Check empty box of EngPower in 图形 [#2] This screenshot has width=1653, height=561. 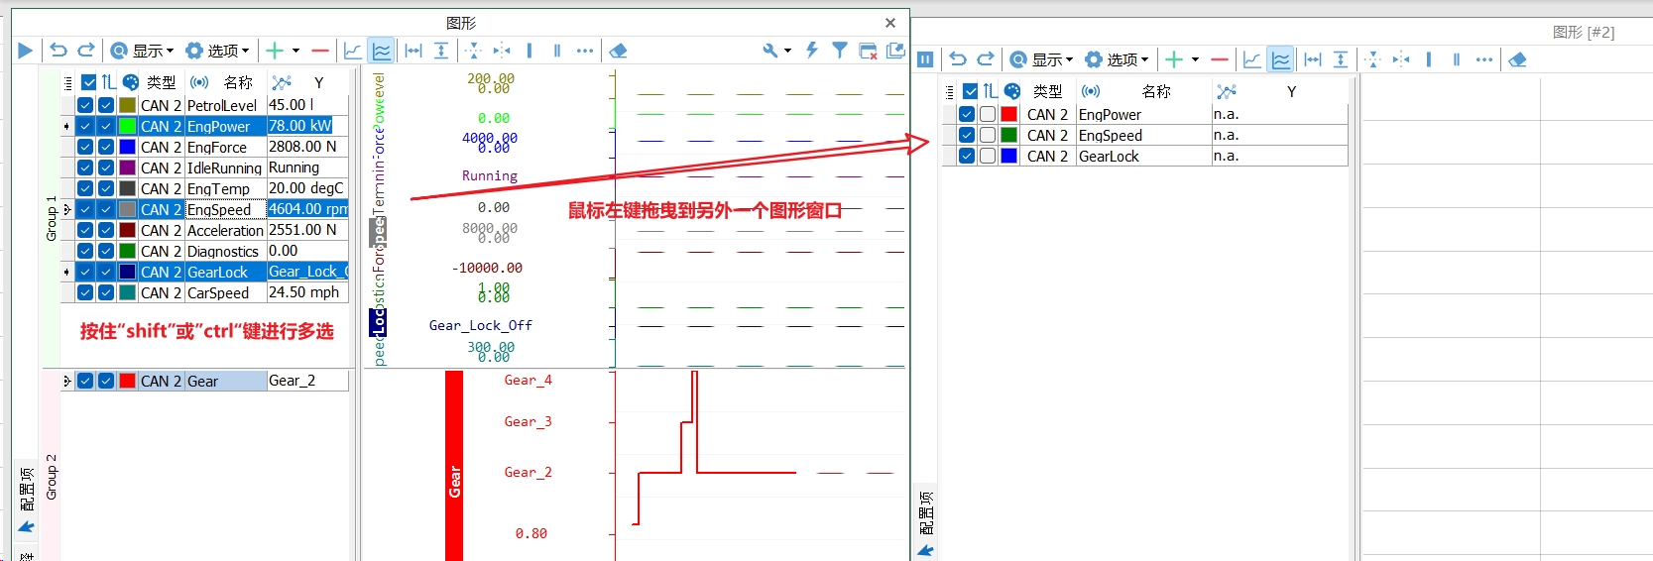[988, 114]
